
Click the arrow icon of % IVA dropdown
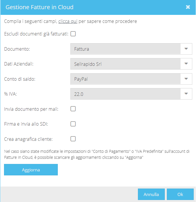(x=186, y=94)
